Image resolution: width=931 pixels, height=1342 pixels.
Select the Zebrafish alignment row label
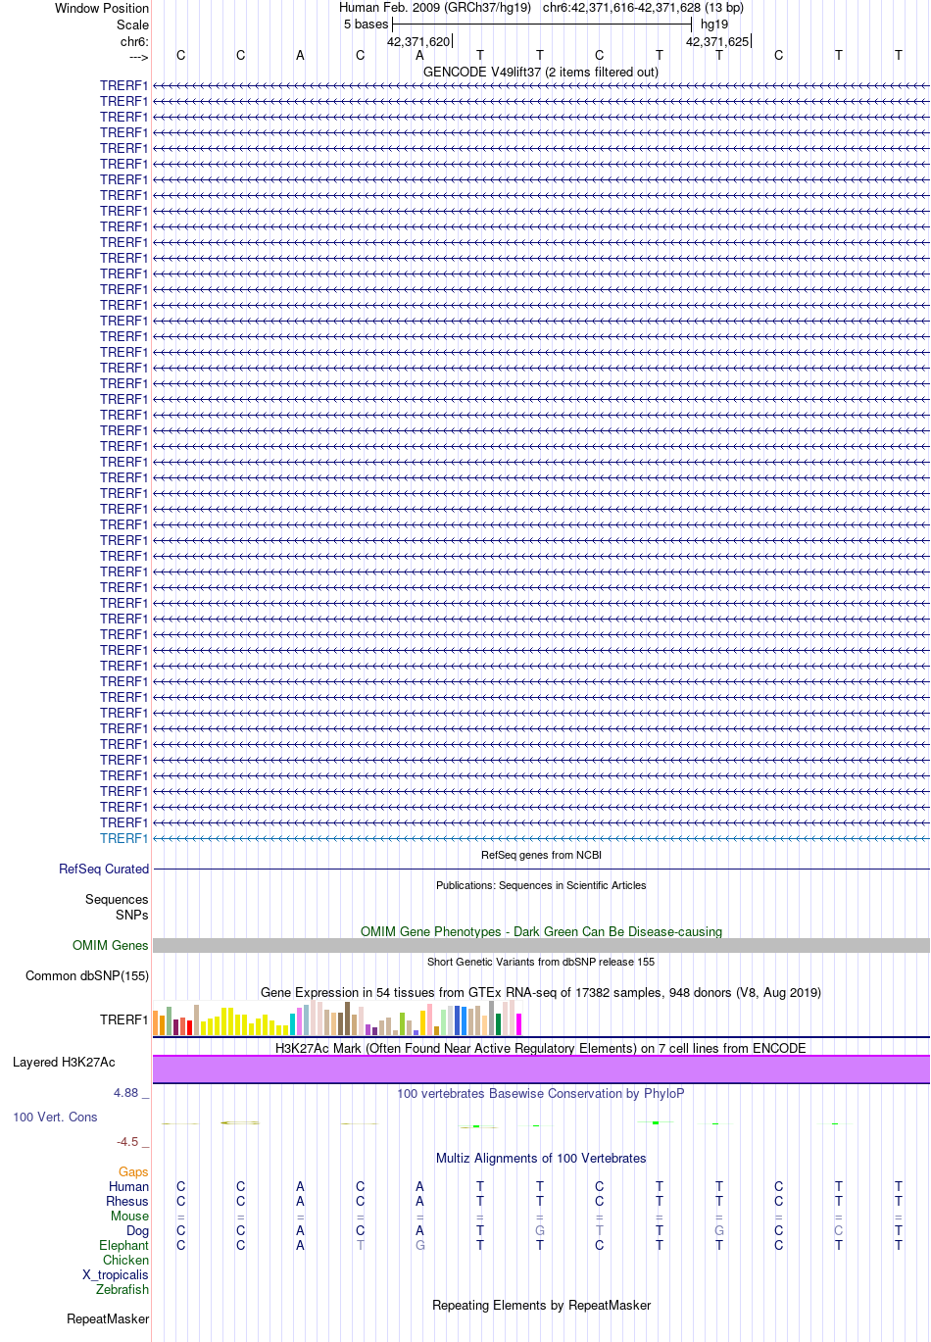tap(122, 1289)
